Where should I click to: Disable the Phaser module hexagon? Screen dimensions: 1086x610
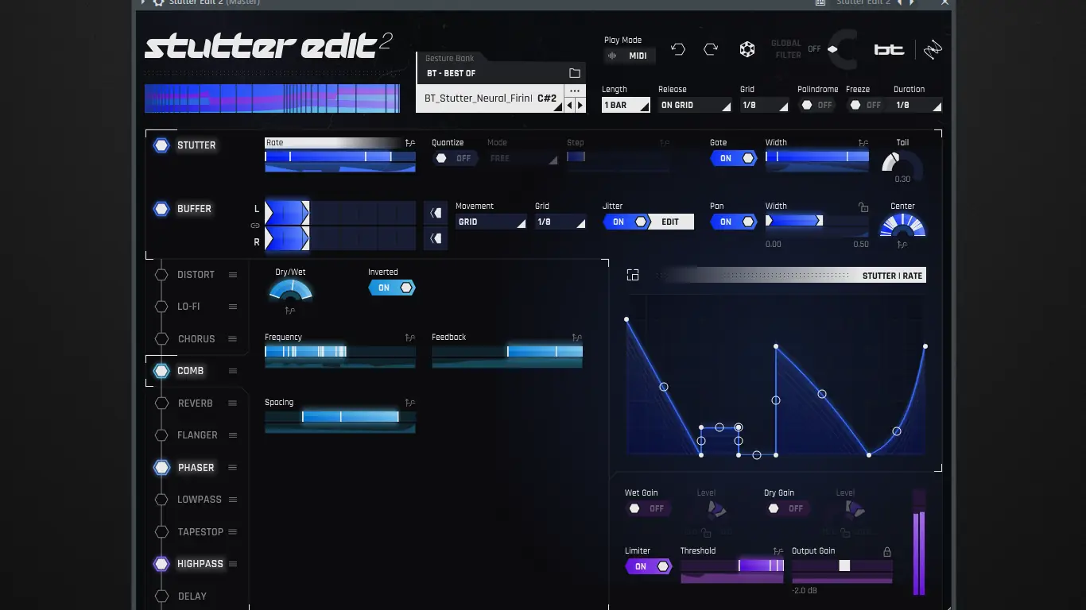tap(161, 468)
